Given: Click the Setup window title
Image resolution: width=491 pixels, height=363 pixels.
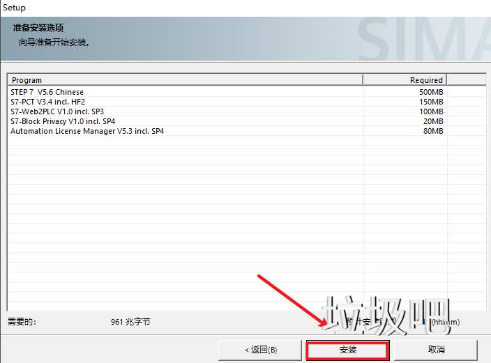Looking at the screenshot, I should (13, 8).
